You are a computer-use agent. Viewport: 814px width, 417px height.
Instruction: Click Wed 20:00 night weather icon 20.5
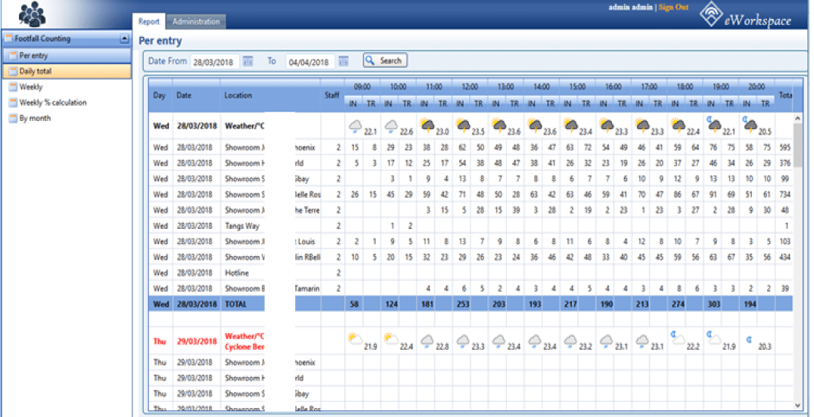750,125
